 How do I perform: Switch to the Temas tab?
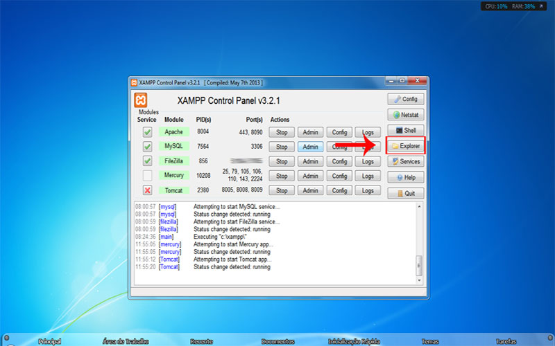click(x=430, y=341)
